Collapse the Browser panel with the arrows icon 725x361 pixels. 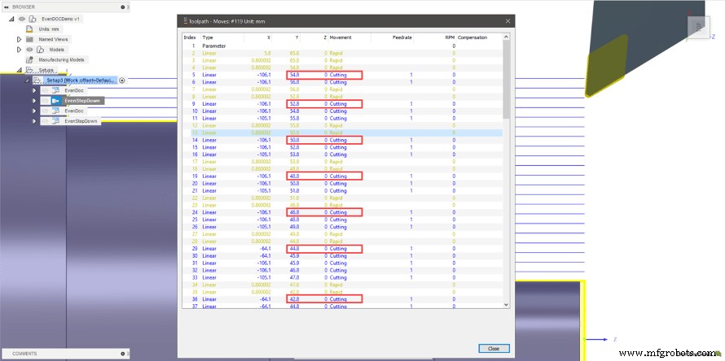tap(5, 7)
